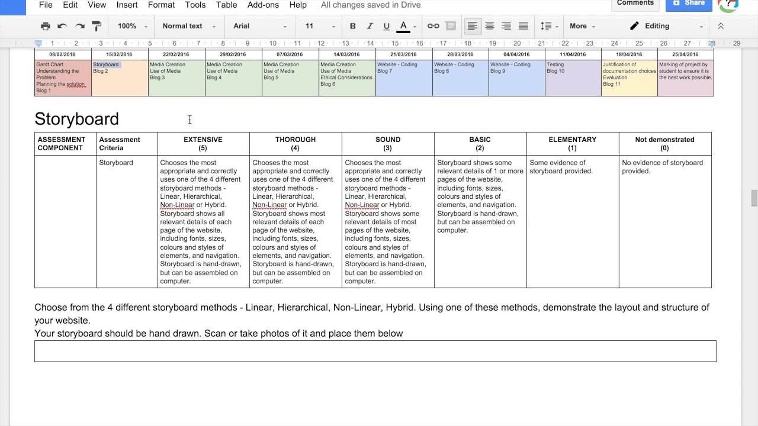Image resolution: width=758 pixels, height=426 pixels.
Task: Click the Ethical Considerations Blog 6 cell
Action: [x=347, y=78]
